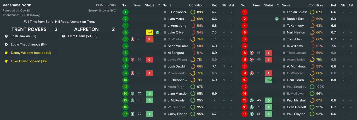357x120 pixels.
Task: Click Liam Hearn's PoM badge
Action: [268, 80]
